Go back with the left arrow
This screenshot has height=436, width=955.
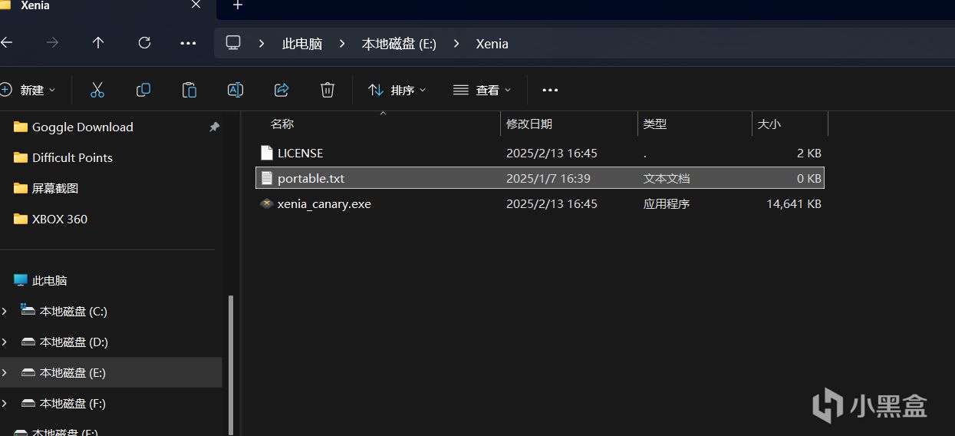pos(6,43)
